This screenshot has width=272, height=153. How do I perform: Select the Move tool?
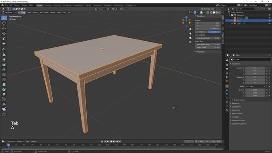[x=4, y=28]
